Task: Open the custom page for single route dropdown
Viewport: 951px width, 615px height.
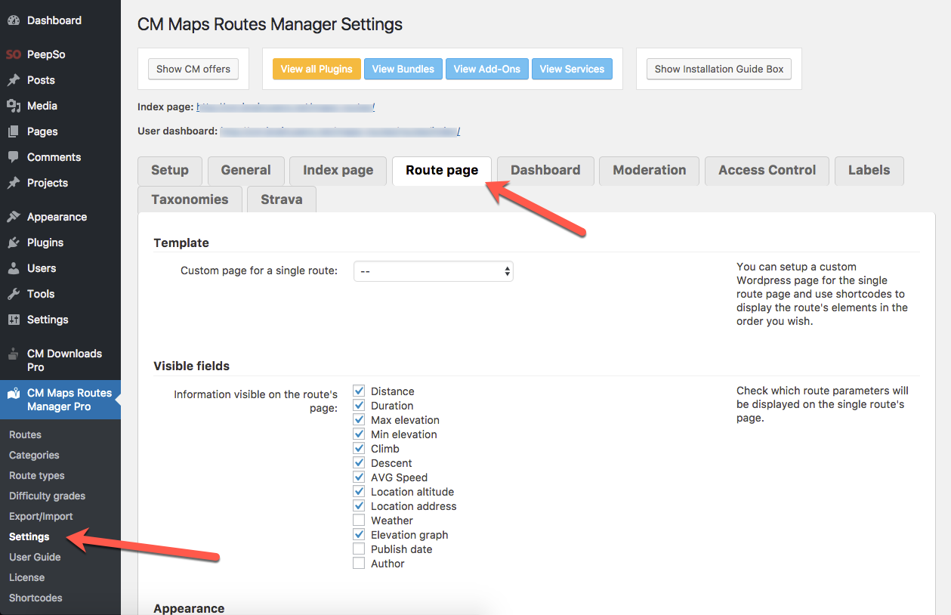Action: (x=434, y=271)
